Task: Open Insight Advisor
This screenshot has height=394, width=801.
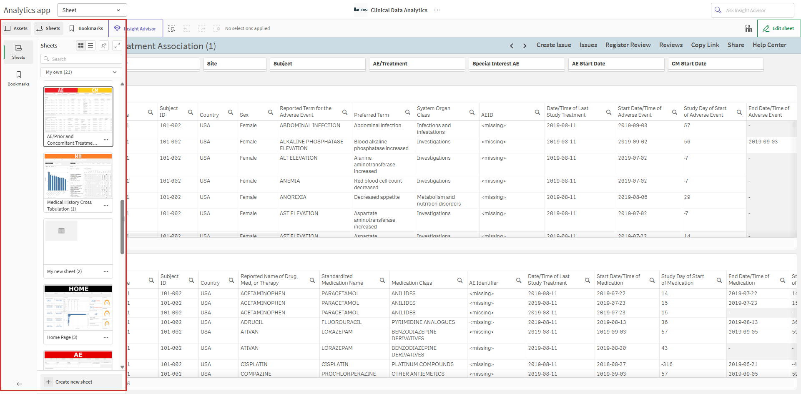Action: coord(136,28)
